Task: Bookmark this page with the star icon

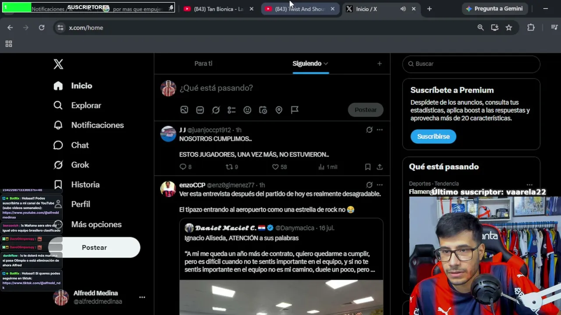Action: (508, 28)
